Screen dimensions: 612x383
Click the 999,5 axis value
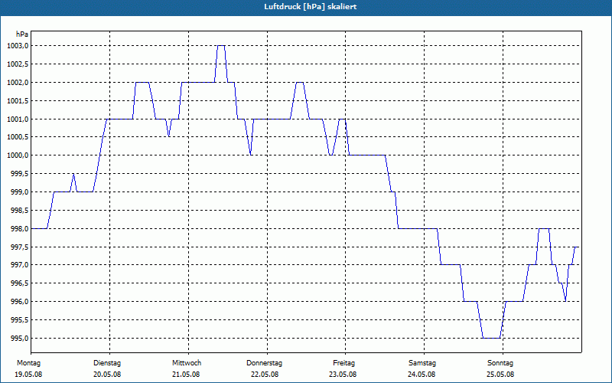pos(19,174)
